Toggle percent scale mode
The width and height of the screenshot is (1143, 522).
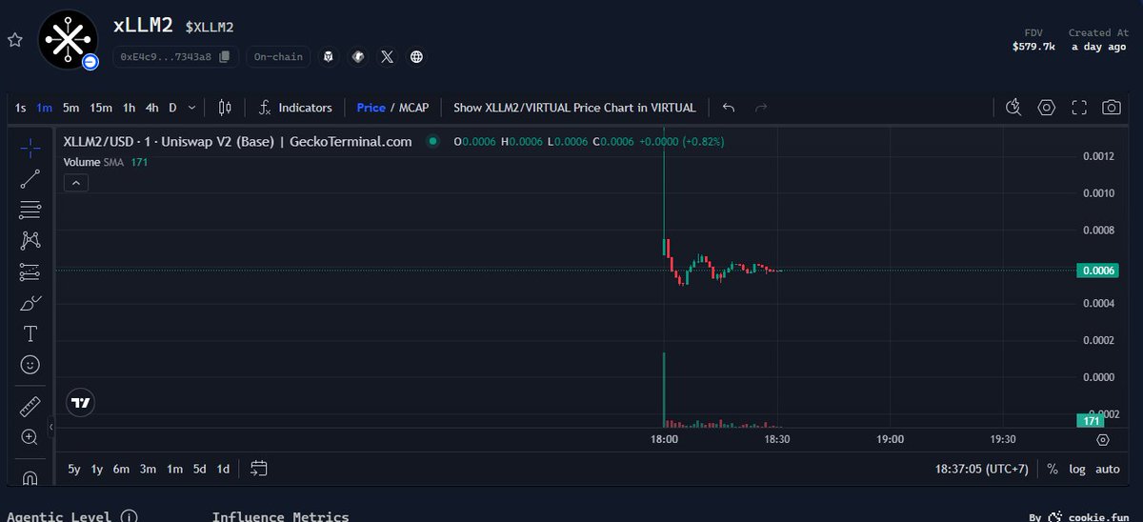point(1053,469)
